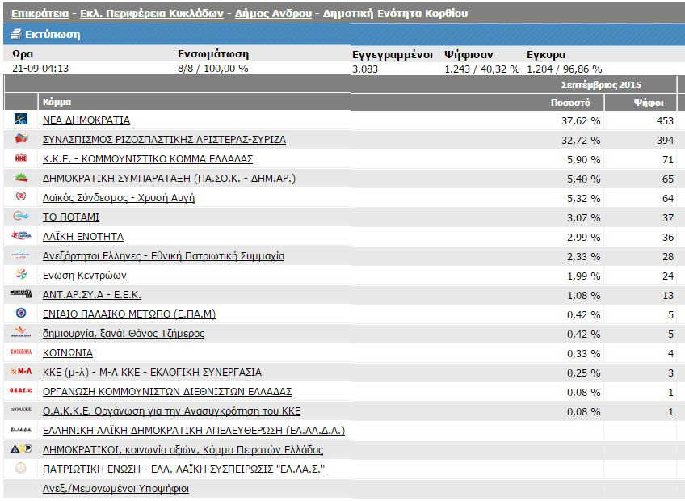Open ΚΚΕ (μ-λ) ΕΚΛΟΓΙΚΗ ΣΥΝΕΡΓΑΣΙΑ link

152,372
